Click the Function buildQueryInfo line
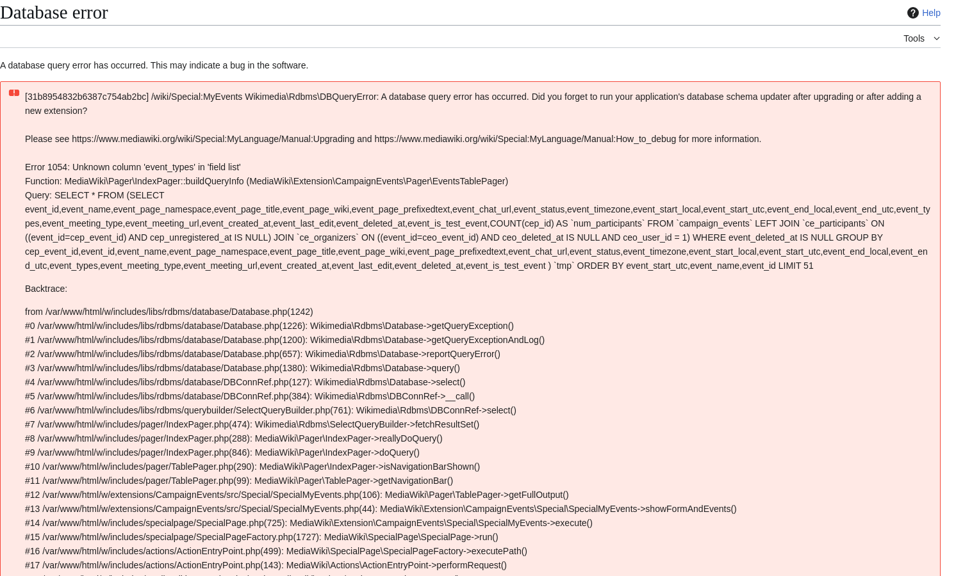This screenshot has width=956, height=576. click(x=267, y=181)
